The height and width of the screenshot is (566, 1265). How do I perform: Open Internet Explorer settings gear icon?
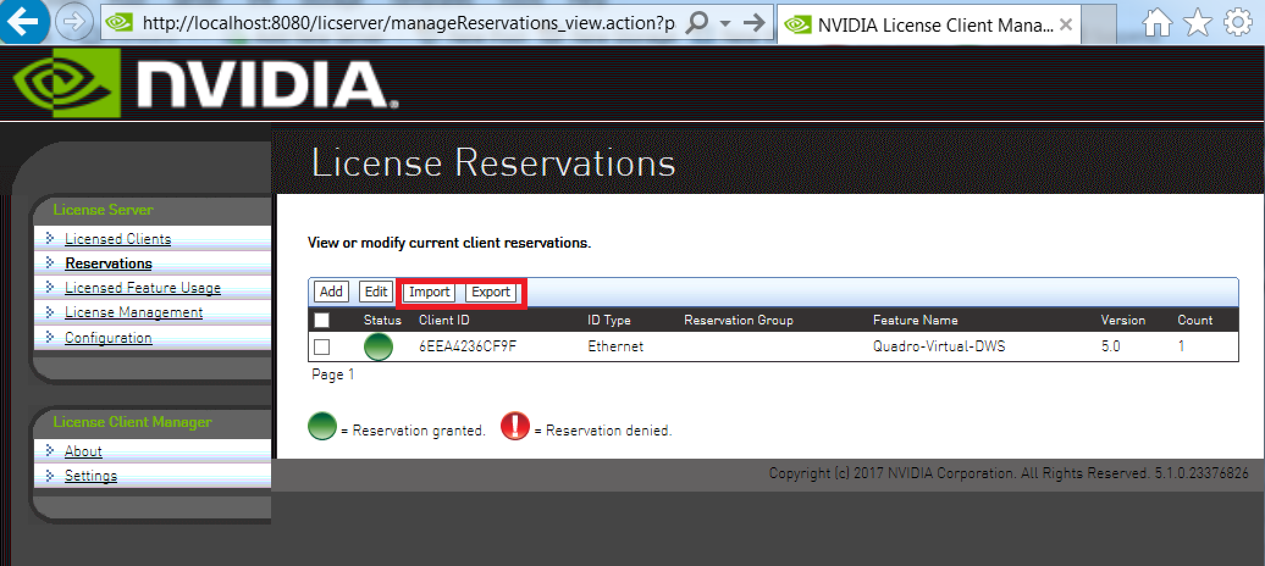(1239, 23)
